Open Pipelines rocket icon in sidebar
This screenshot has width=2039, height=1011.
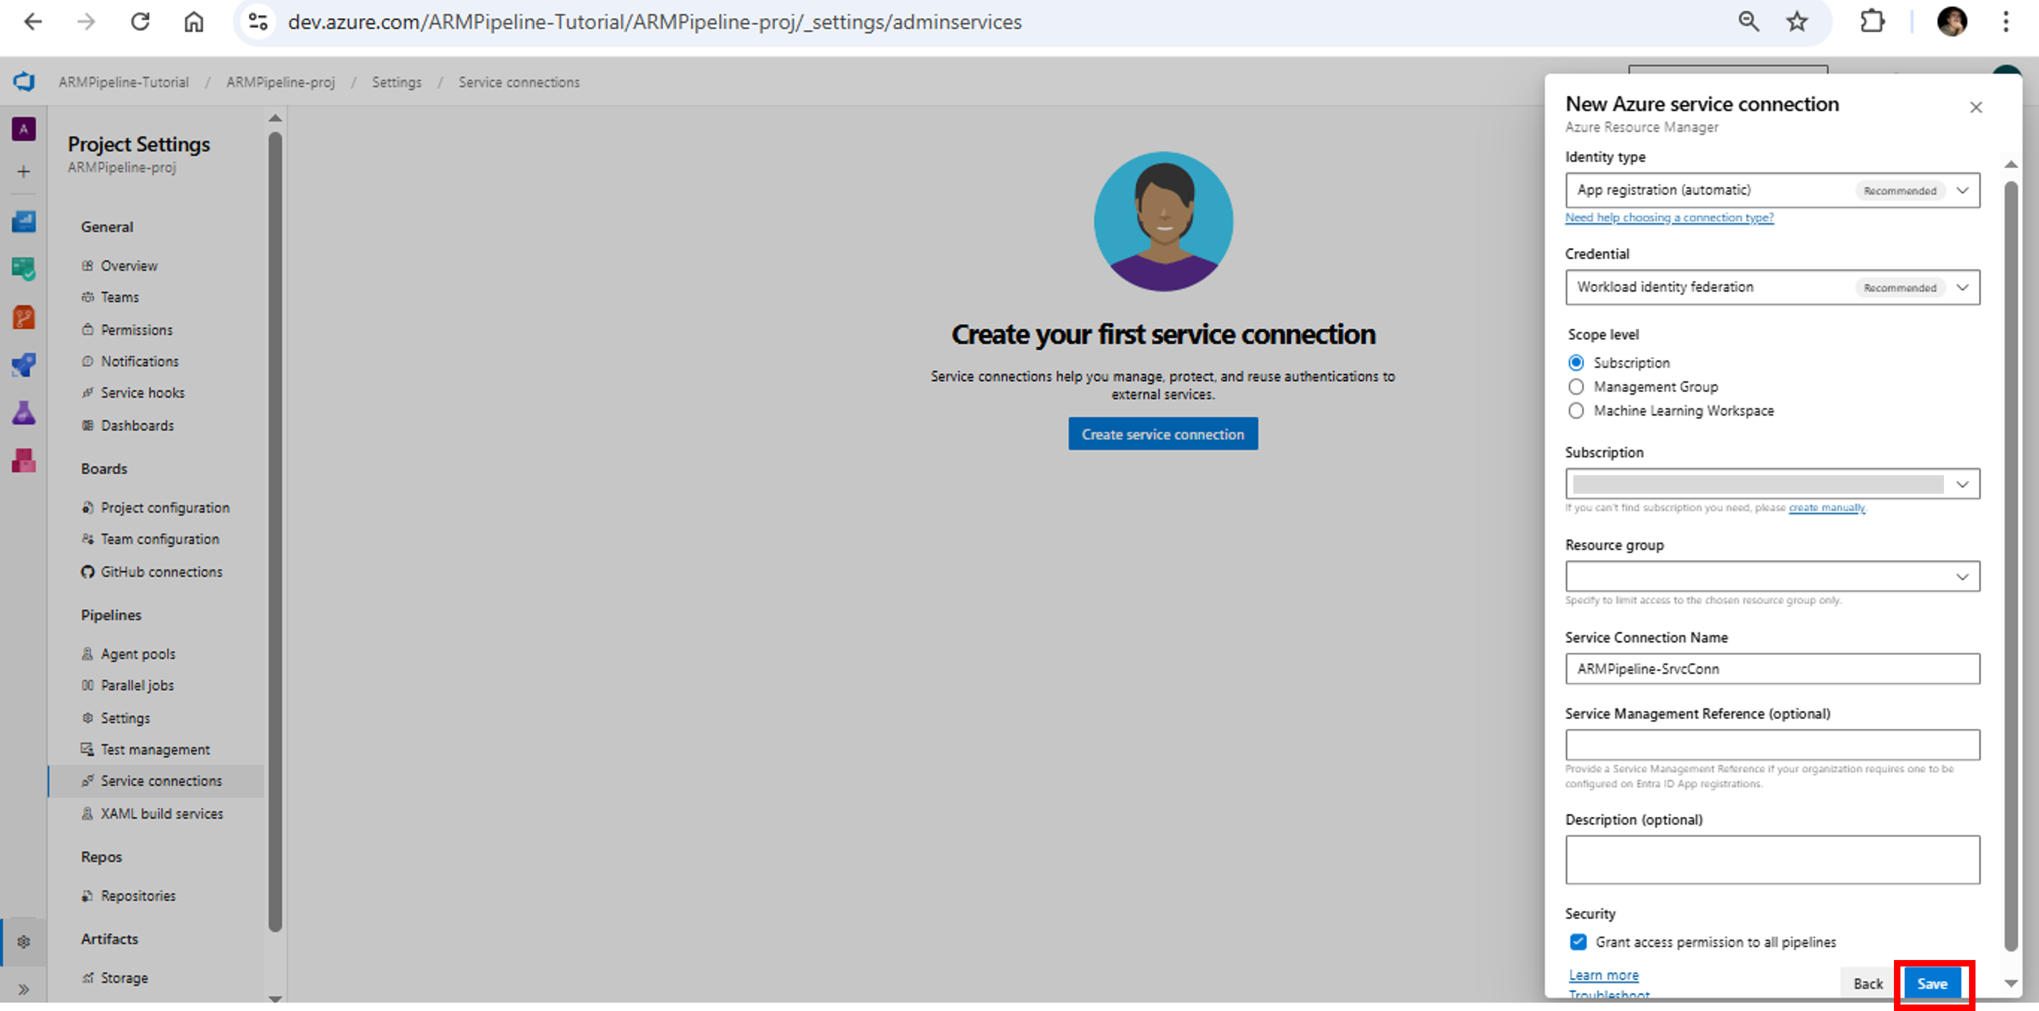24,365
